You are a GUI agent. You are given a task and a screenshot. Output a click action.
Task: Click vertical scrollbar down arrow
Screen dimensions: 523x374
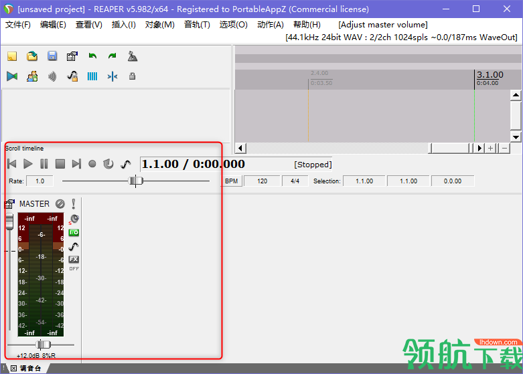click(516, 136)
